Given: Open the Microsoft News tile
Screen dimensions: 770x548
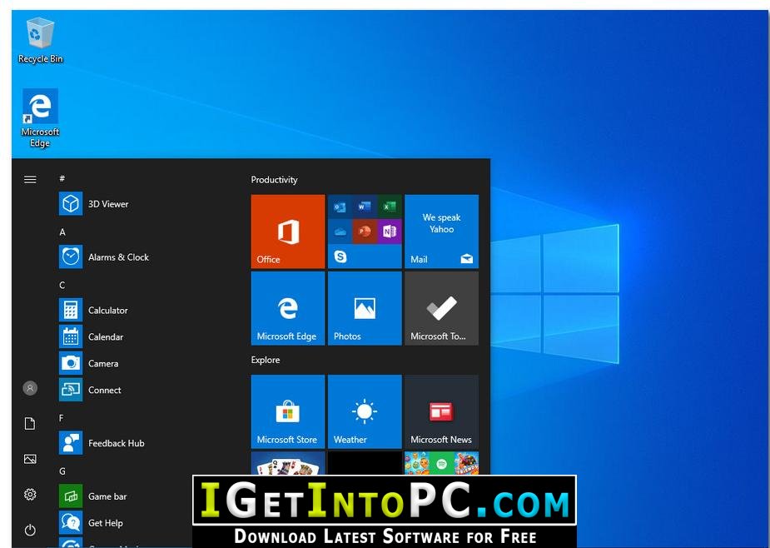Looking at the screenshot, I should click(x=441, y=412).
